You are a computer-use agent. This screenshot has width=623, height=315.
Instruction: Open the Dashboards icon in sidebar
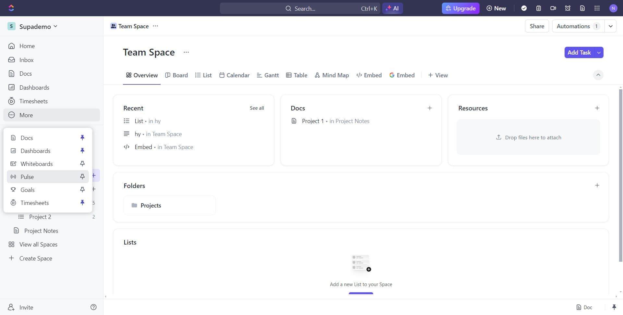point(12,87)
